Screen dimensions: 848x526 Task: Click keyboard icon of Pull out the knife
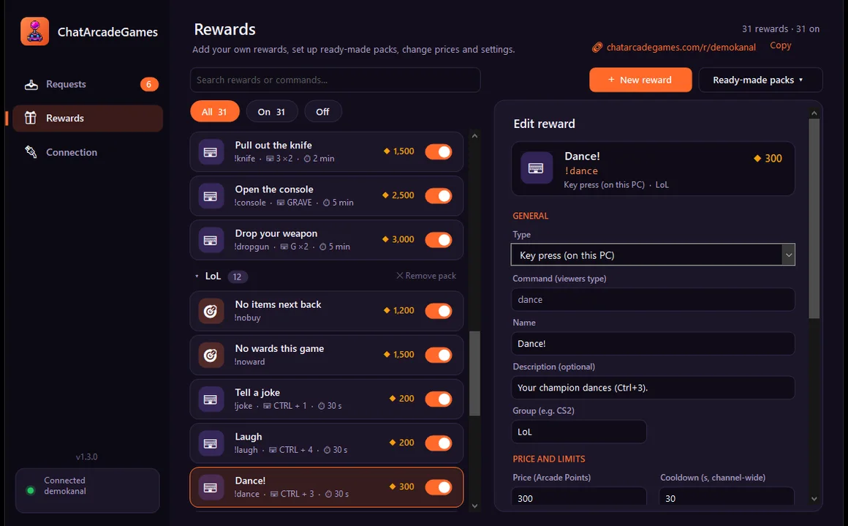(x=211, y=152)
